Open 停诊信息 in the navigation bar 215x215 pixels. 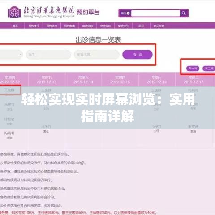[105, 26]
